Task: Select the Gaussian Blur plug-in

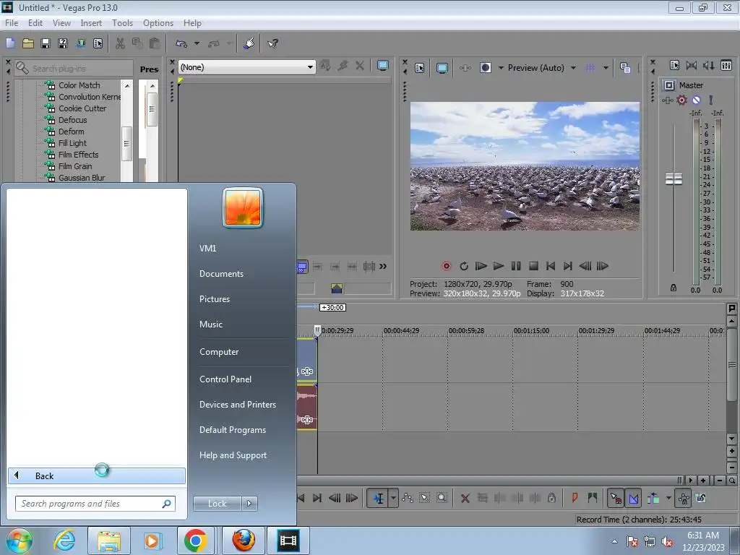Action: pos(81,178)
